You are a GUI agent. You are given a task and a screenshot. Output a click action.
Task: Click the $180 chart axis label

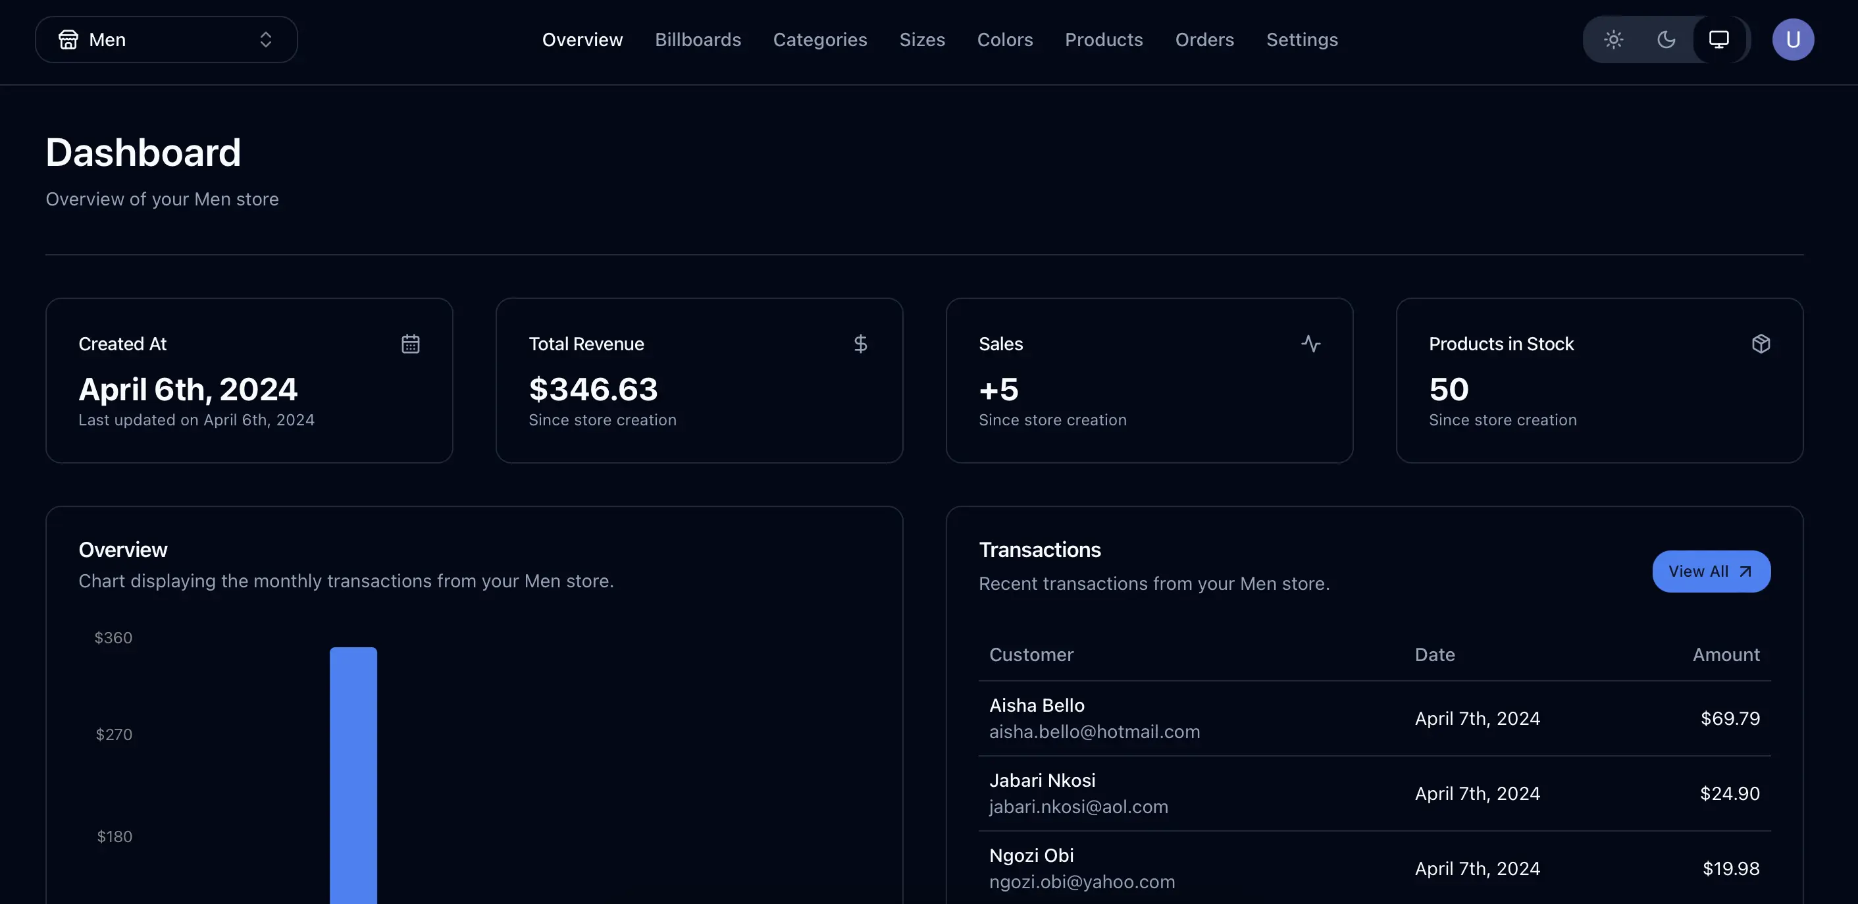115,837
